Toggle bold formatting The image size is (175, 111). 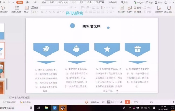[x=42, y=12]
